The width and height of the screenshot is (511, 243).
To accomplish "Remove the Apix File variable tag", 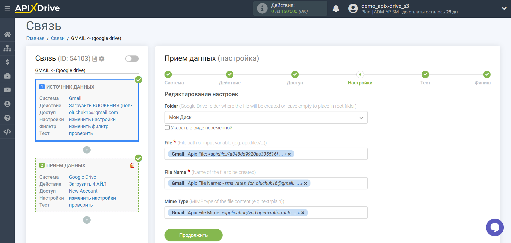I will 290,154.
